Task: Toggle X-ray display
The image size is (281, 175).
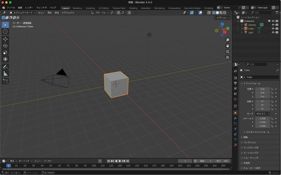Action: click(x=209, y=13)
